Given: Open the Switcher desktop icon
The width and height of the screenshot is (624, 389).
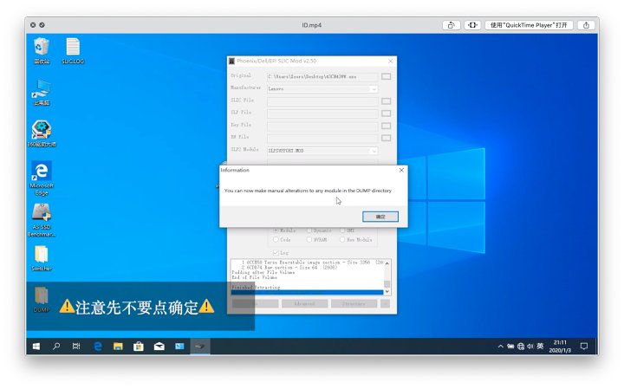Looking at the screenshot, I should click(41, 256).
